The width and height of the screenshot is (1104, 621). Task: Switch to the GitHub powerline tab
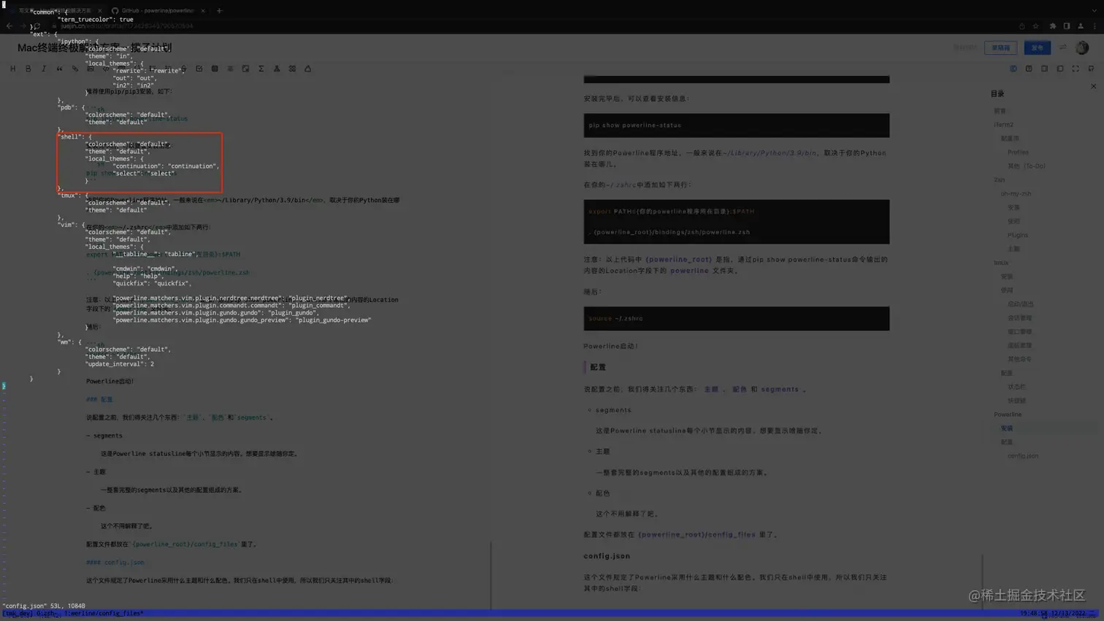tap(157, 10)
